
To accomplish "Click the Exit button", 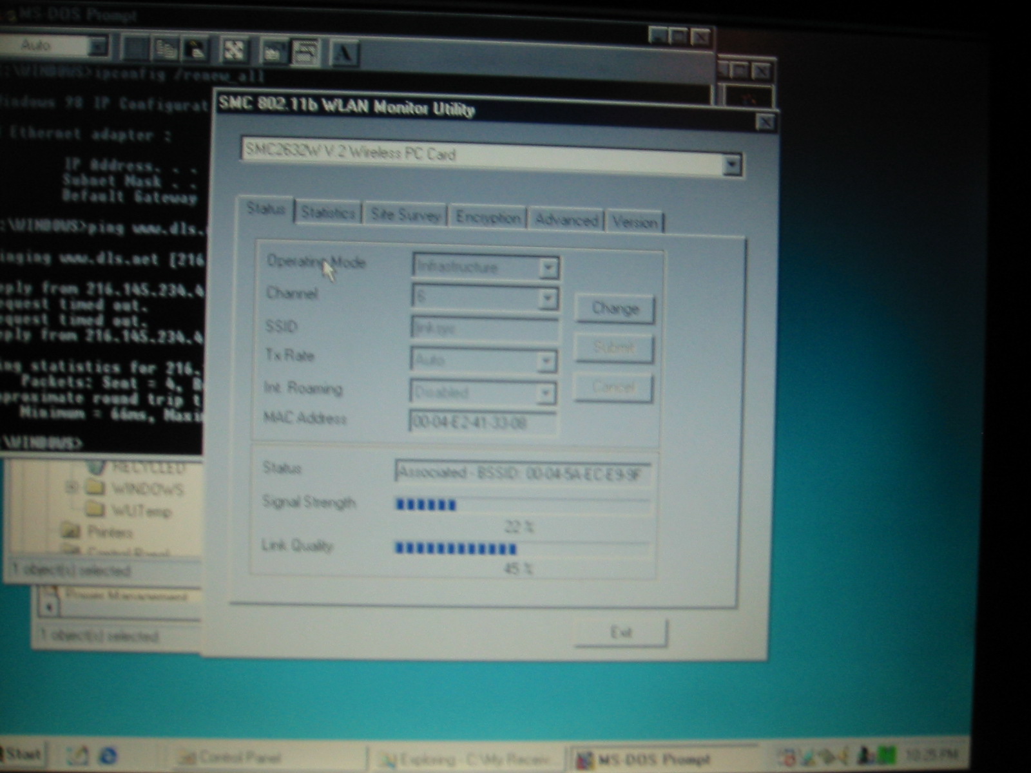I will click(x=621, y=633).
